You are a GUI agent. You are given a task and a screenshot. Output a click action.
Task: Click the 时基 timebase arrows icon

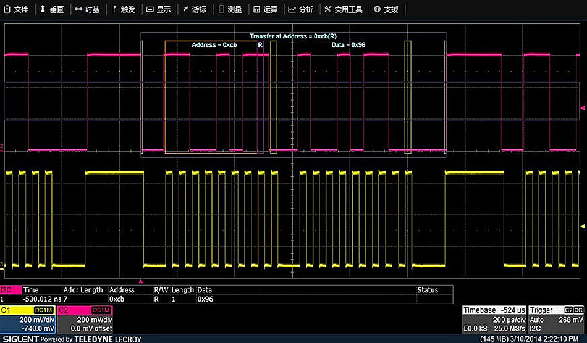pos(78,9)
